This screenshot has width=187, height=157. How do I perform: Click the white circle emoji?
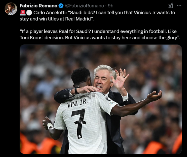(x=29, y=13)
